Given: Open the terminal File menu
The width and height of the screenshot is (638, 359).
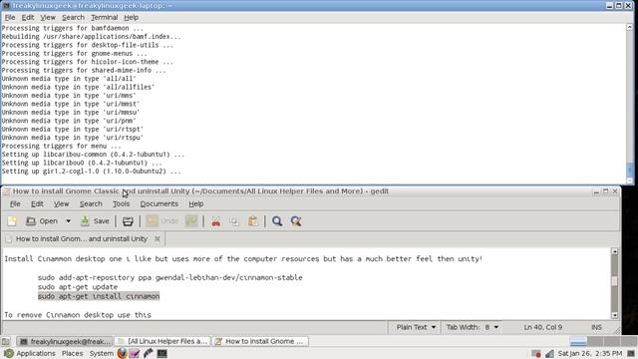Looking at the screenshot, I should [x=10, y=18].
